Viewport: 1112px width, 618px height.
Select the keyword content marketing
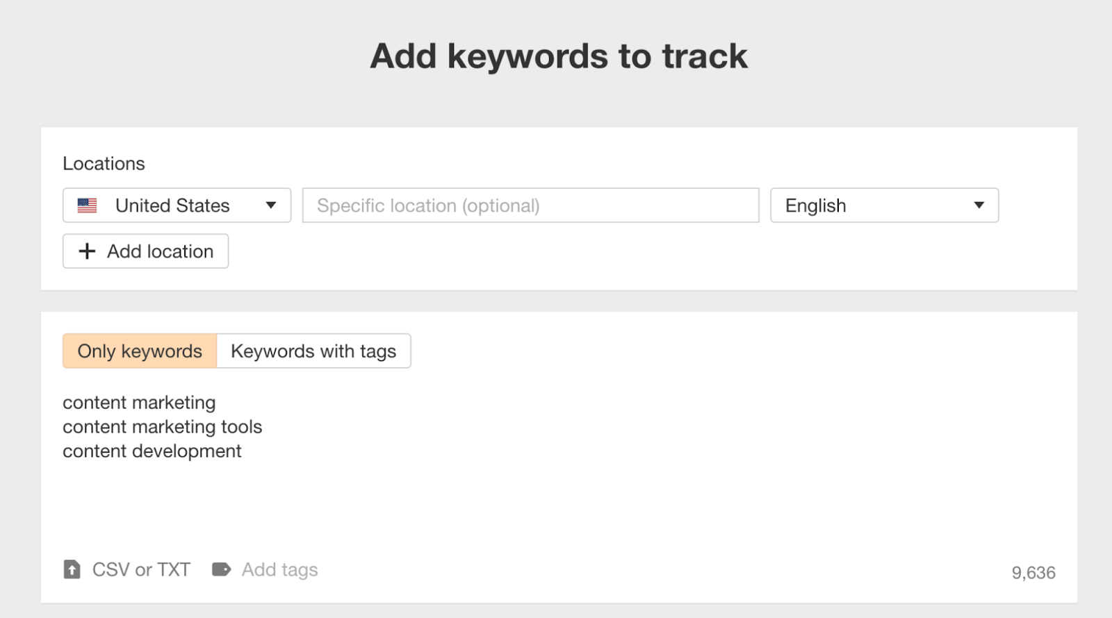(139, 403)
